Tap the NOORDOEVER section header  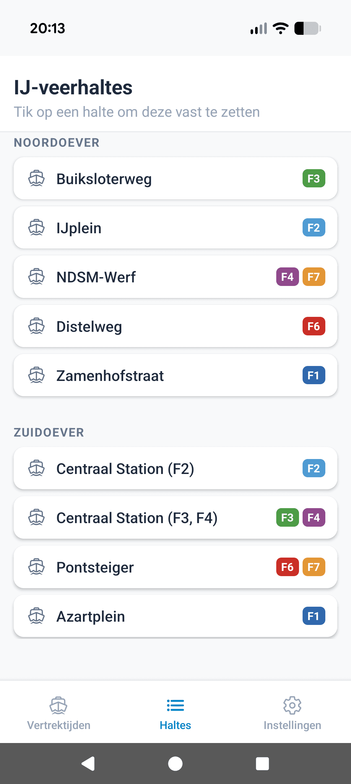click(57, 143)
